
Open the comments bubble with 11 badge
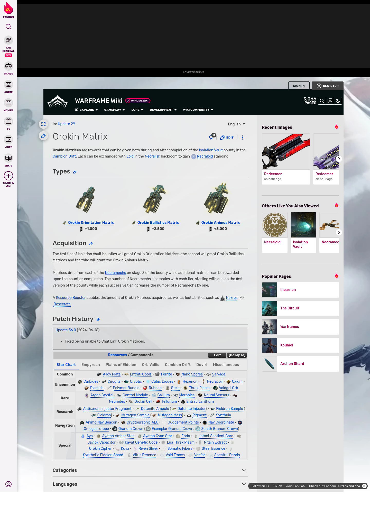(212, 137)
